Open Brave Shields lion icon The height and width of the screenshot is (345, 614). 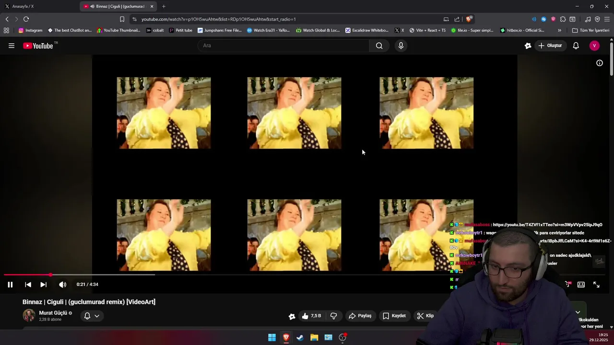pos(469,19)
